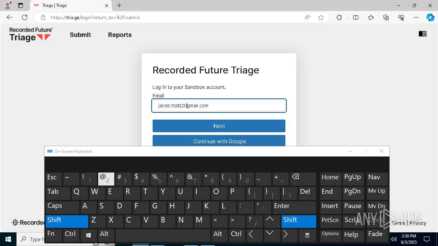
Task: Toggle the right Ctrl key
Action: coord(237,235)
